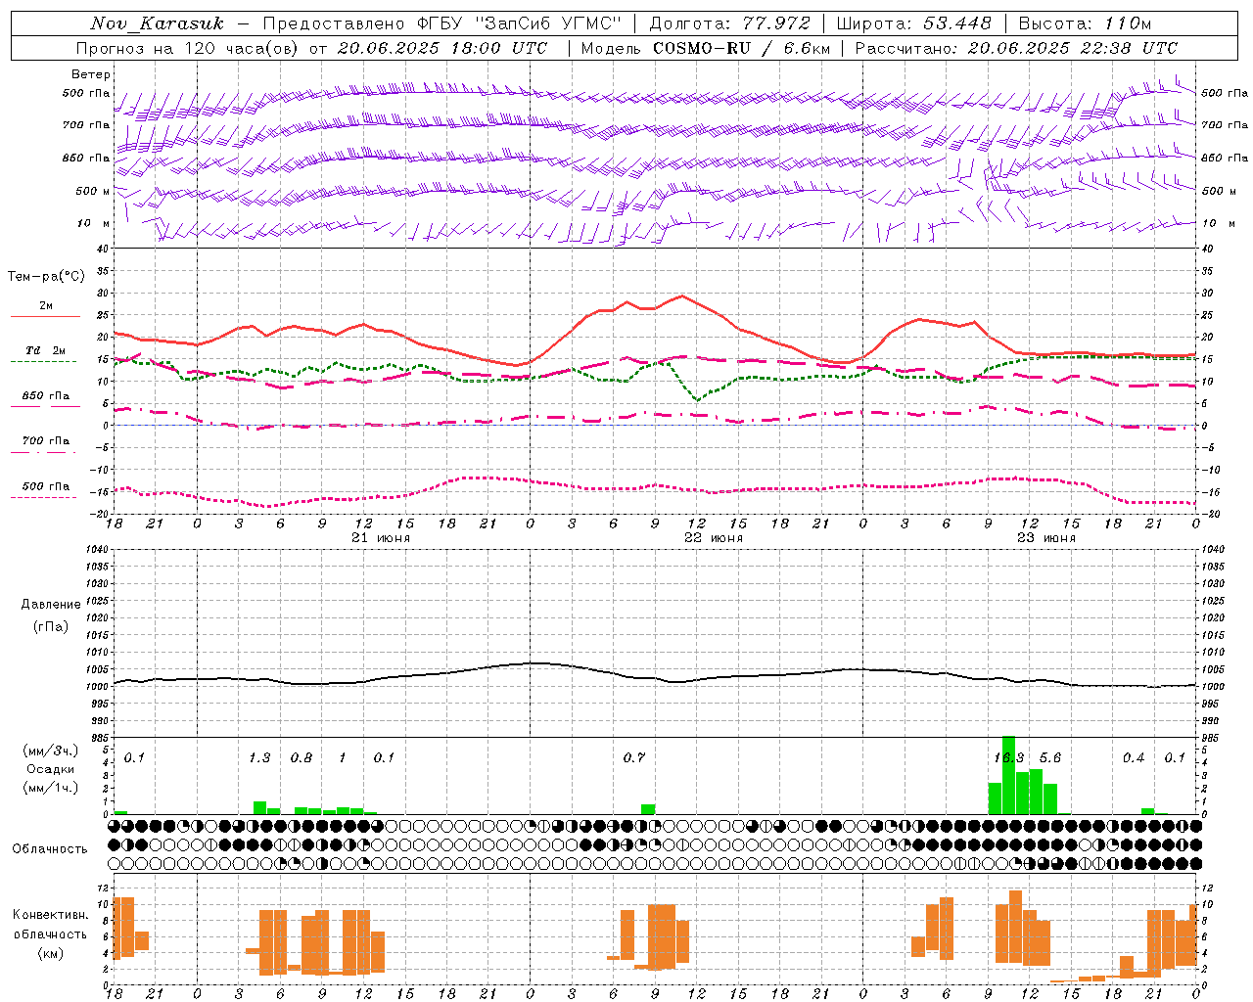Click the (мм/1ч.) unit label
Viewport: 1253px width, 1002px height.
pos(51,788)
